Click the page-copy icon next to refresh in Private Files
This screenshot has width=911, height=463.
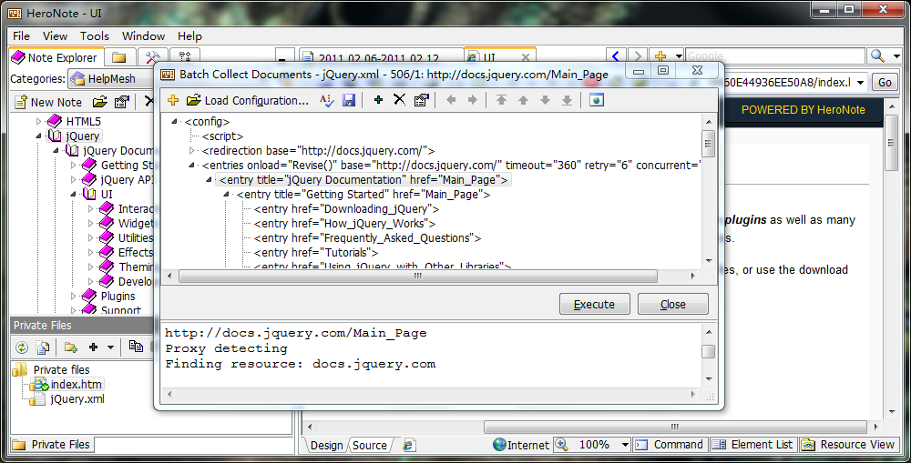coord(43,347)
